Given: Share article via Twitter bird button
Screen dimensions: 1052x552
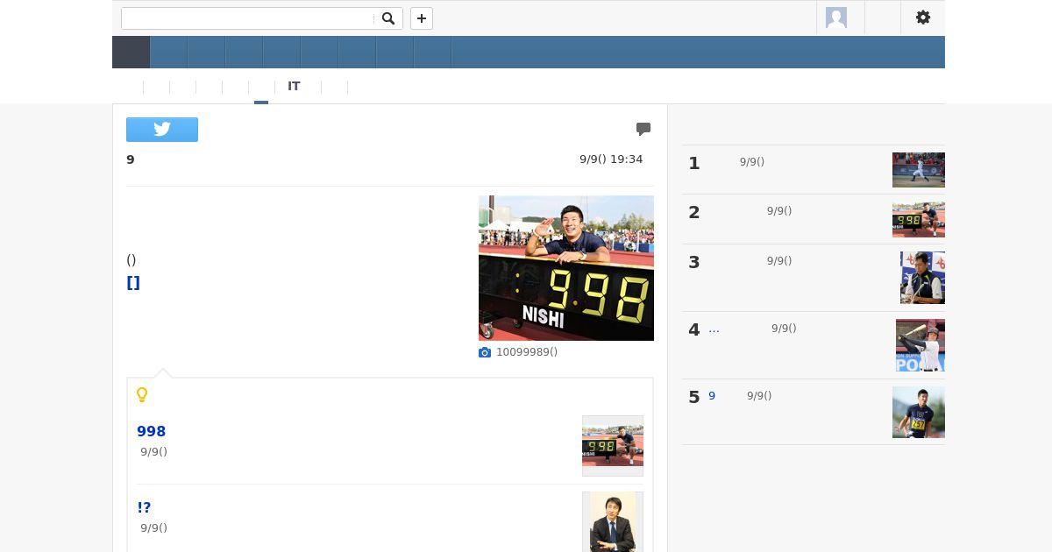Looking at the screenshot, I should (x=162, y=130).
